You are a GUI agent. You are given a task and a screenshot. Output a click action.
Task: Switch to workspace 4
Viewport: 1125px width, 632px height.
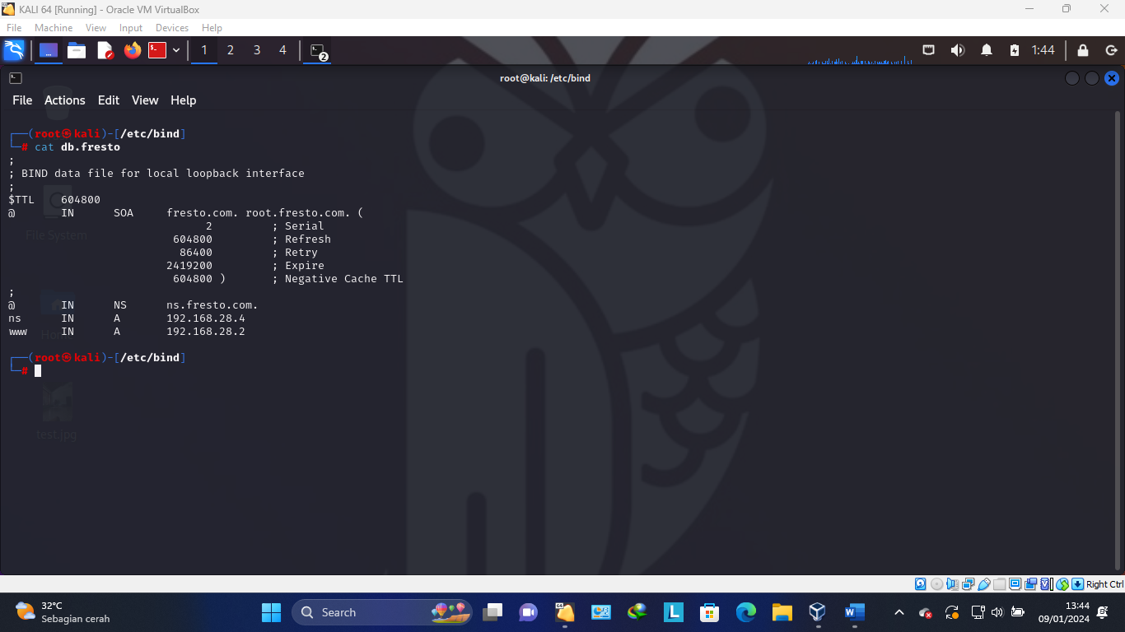point(282,50)
